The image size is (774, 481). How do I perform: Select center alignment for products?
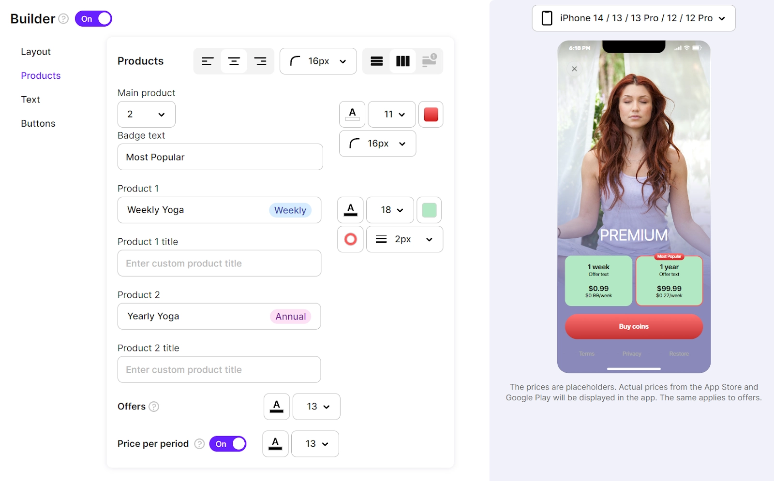click(x=234, y=61)
